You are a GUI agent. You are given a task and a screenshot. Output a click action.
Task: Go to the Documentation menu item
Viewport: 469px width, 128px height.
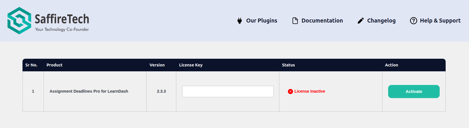coord(322,21)
